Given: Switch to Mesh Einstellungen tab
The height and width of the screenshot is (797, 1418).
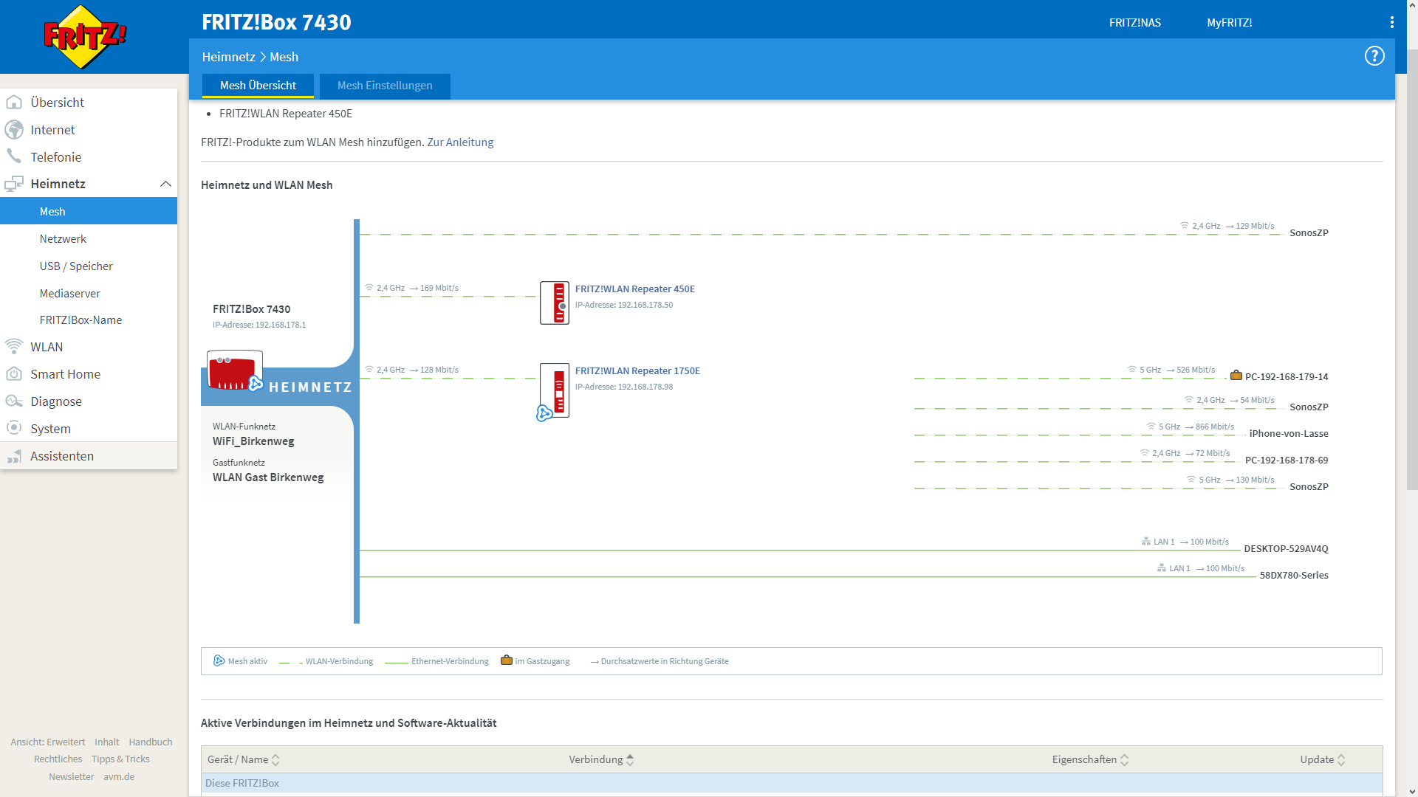Looking at the screenshot, I should (385, 86).
